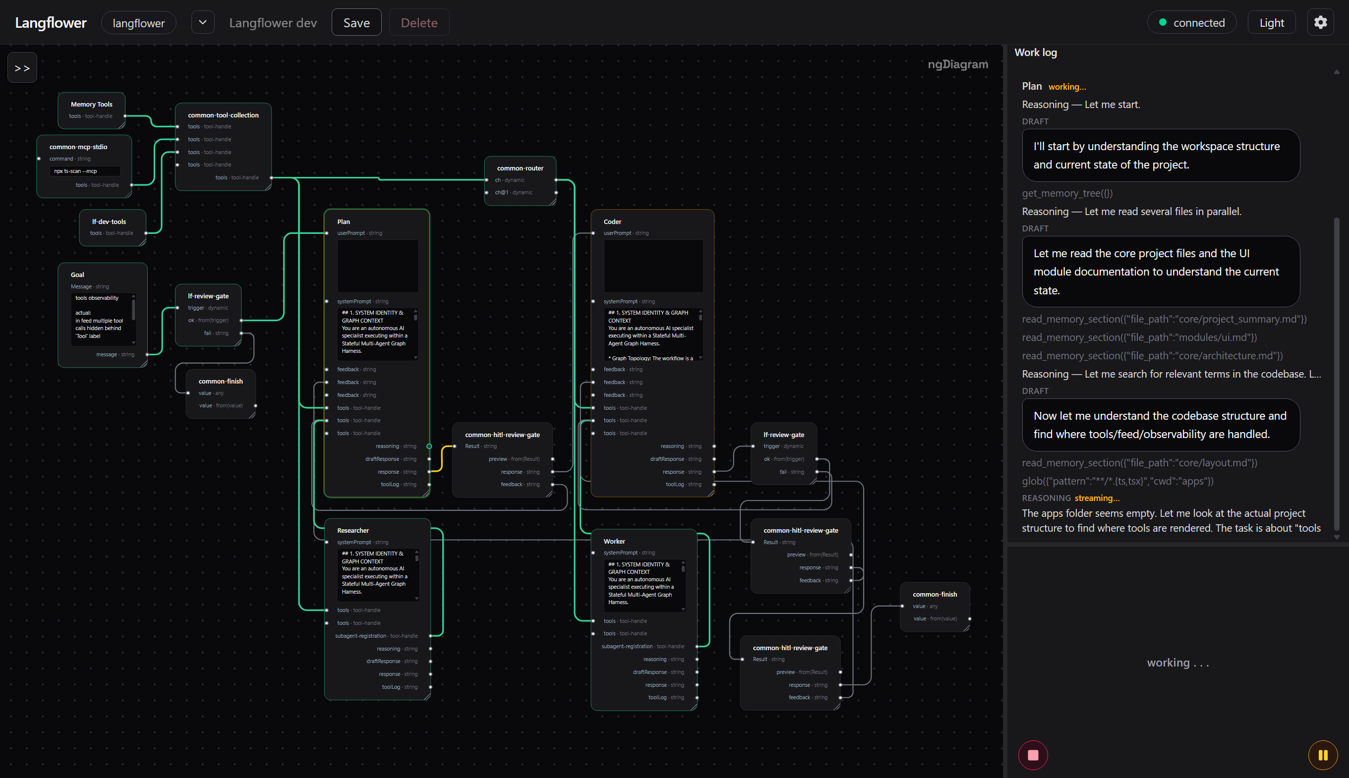Click the Langflower dev project name
Image resolution: width=1349 pixels, height=778 pixels.
[273, 22]
